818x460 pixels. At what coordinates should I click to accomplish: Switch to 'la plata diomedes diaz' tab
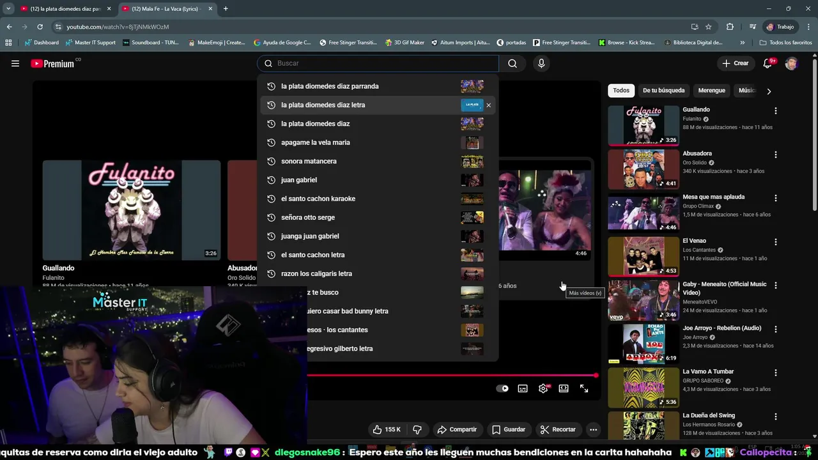pyautogui.click(x=65, y=9)
